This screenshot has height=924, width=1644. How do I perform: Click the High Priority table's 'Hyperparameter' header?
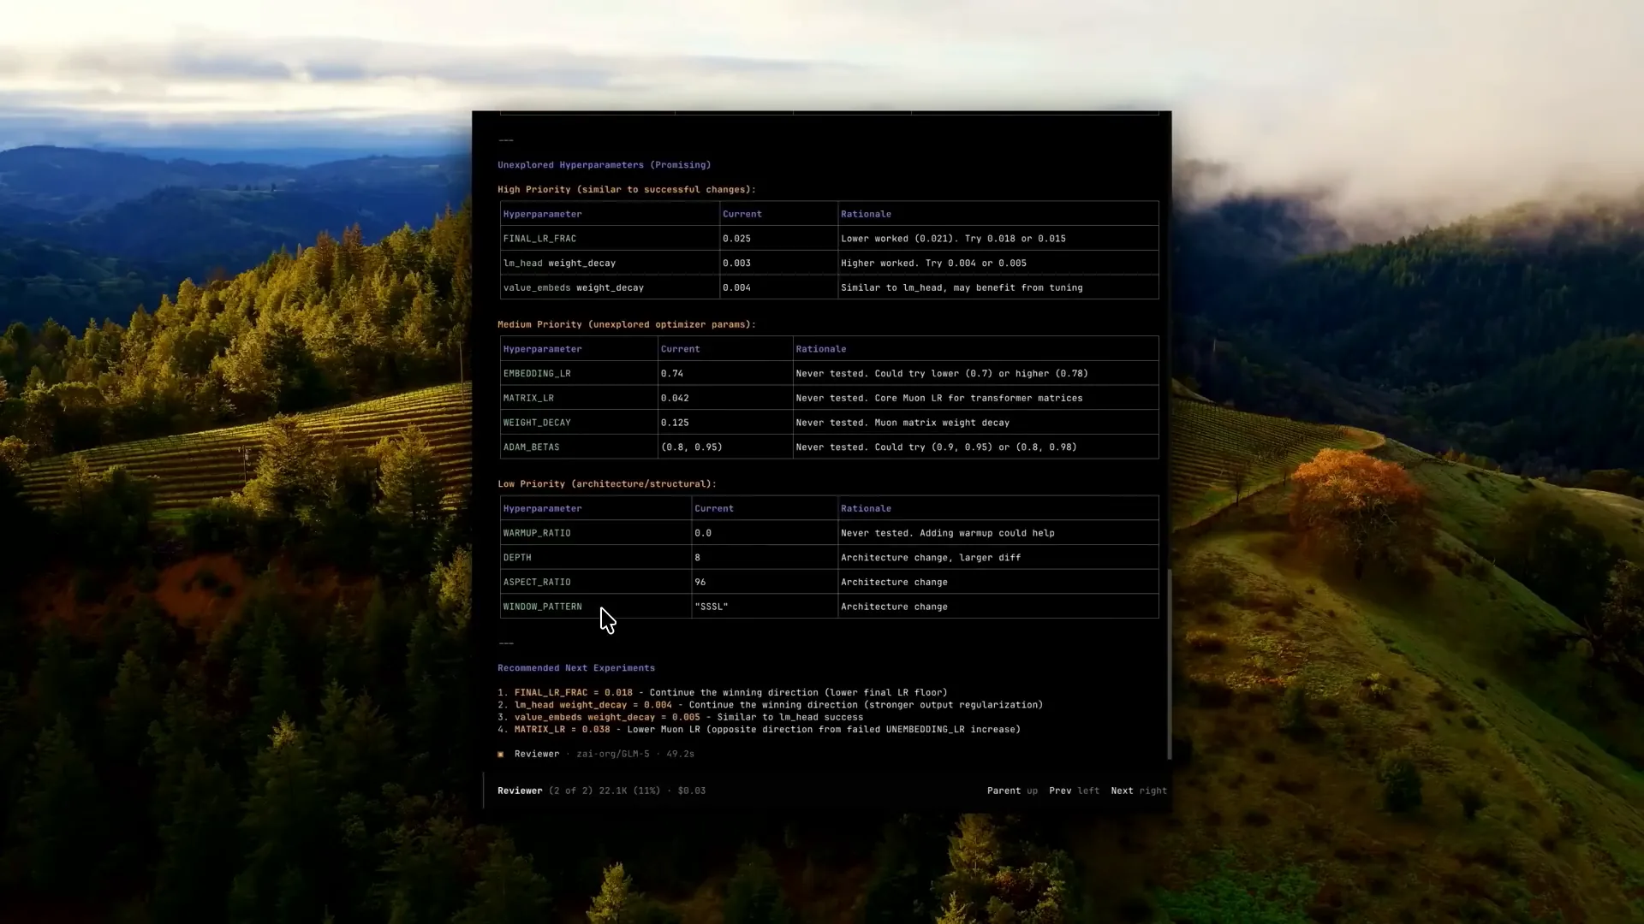tap(542, 215)
